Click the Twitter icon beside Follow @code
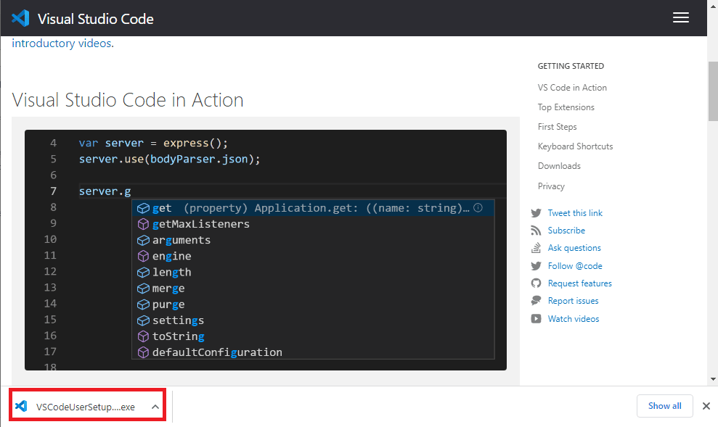Viewport: 718px width, 427px height. click(x=536, y=265)
